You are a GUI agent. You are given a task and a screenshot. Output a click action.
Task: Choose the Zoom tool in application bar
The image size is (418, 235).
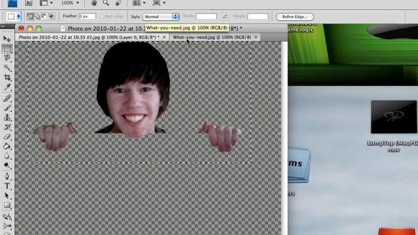click(x=106, y=3)
